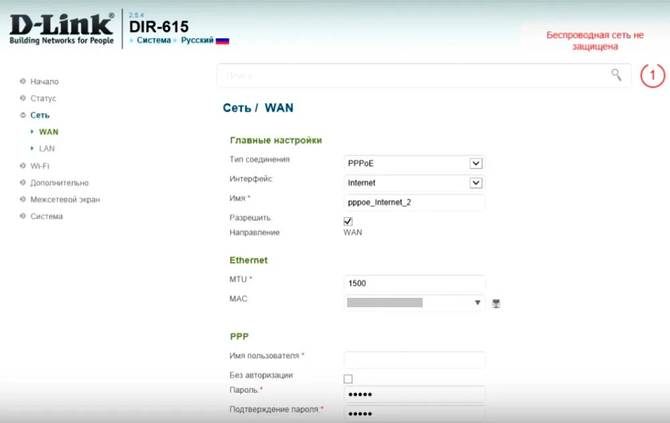Image resolution: width=670 pixels, height=423 pixels.
Task: Click the search magnifier icon
Action: click(616, 76)
